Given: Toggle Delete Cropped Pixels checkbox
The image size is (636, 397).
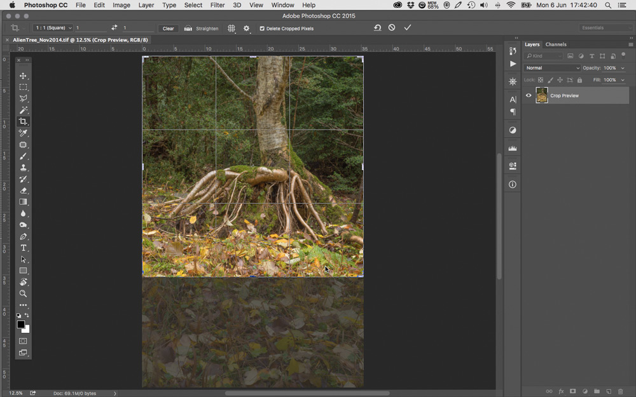Looking at the screenshot, I should click(262, 29).
